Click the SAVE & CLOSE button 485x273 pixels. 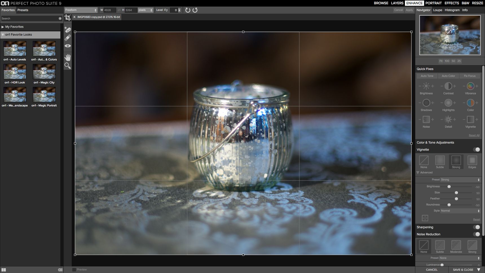463,270
